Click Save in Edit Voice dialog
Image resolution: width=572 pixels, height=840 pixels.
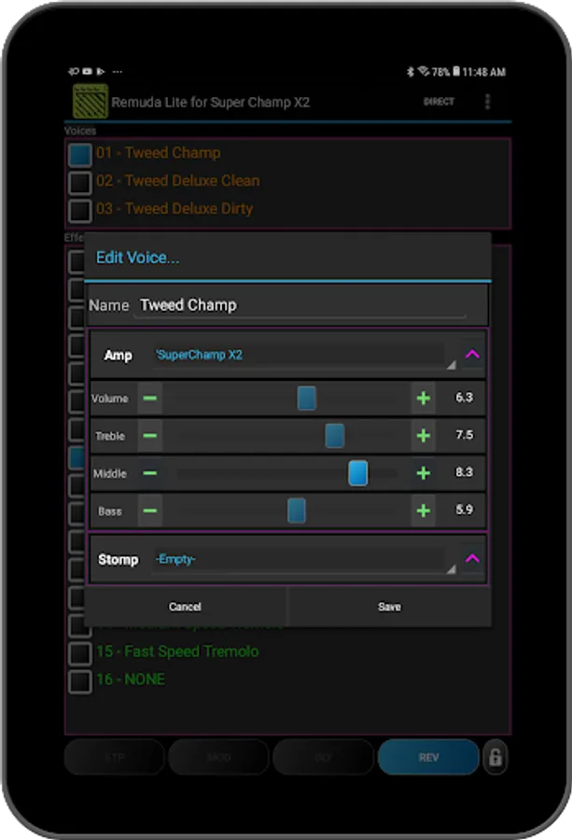click(x=389, y=607)
